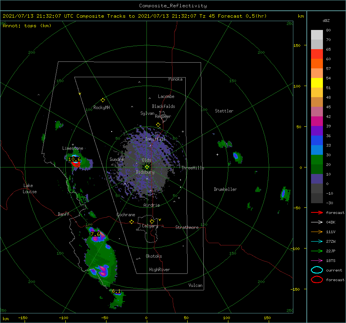Click the orange 111V arrow legend icon
Screen dimensions: 346x323
click(317, 232)
